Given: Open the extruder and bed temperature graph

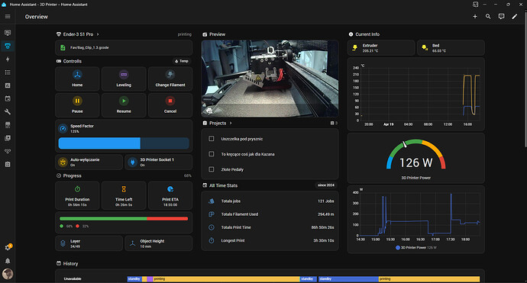Looking at the screenshot, I should click(415, 94).
